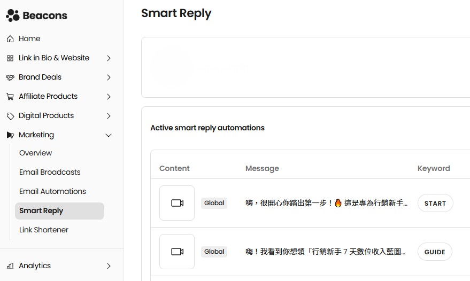
Task: Click the Brand Deals handshake icon
Action: click(10, 77)
